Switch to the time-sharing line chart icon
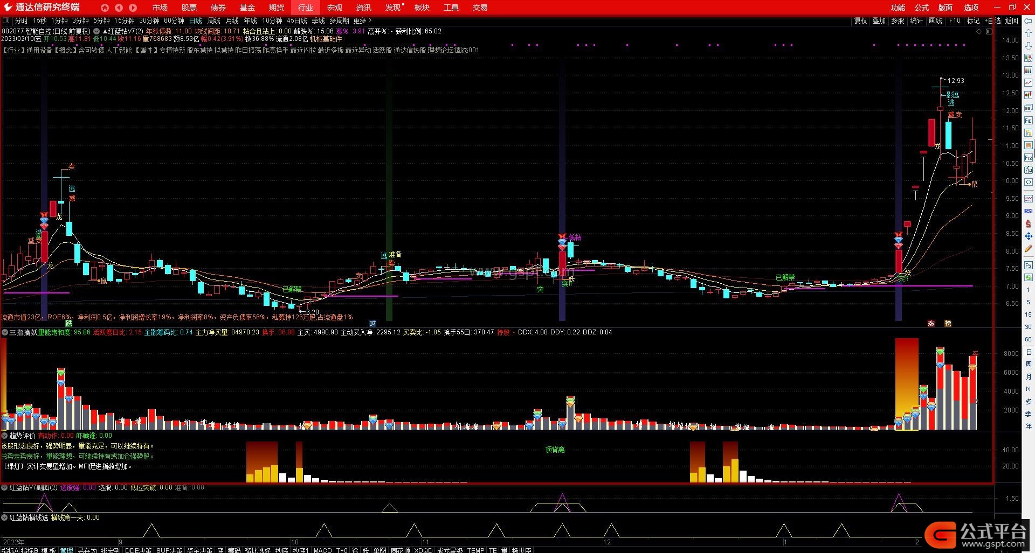 [1029, 83]
